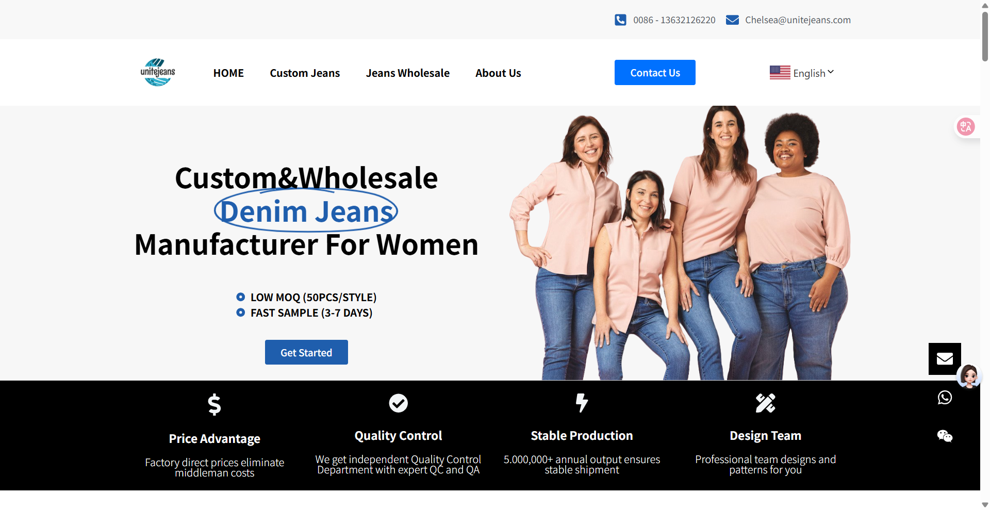Screen dimensions: 990x510
Task: Go to About Us page
Action: (498, 73)
